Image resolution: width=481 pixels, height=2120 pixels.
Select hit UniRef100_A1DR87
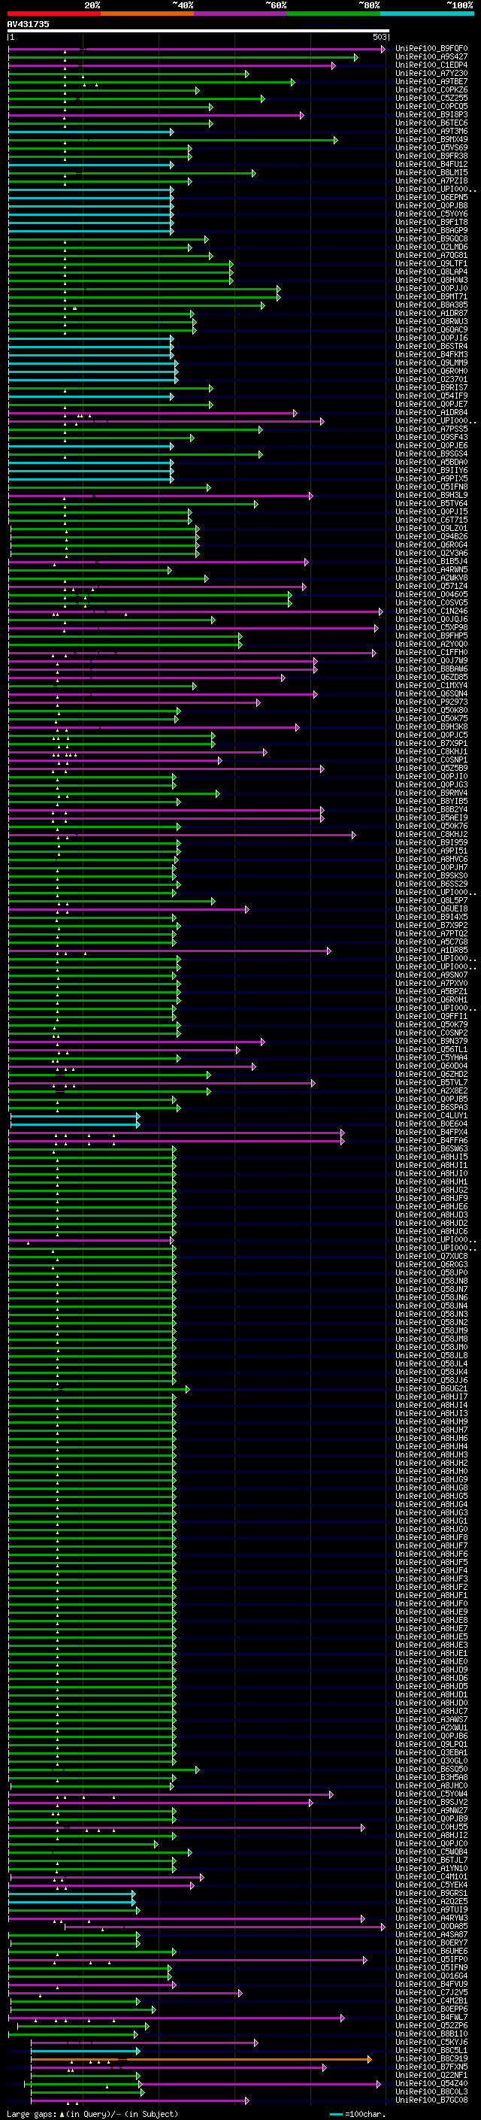tap(431, 313)
